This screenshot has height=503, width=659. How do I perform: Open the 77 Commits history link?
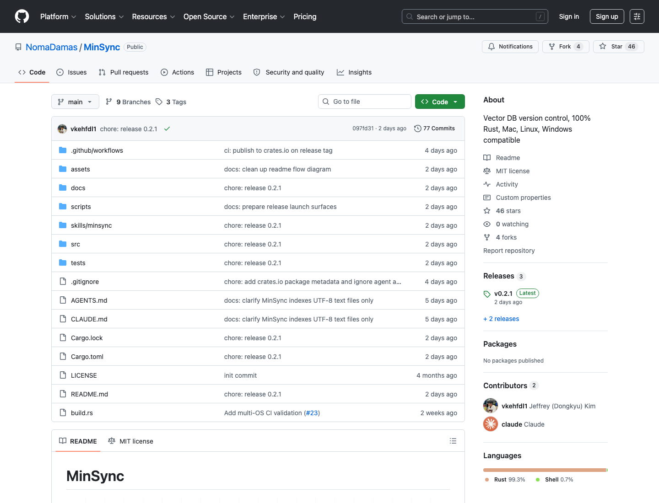click(x=434, y=128)
